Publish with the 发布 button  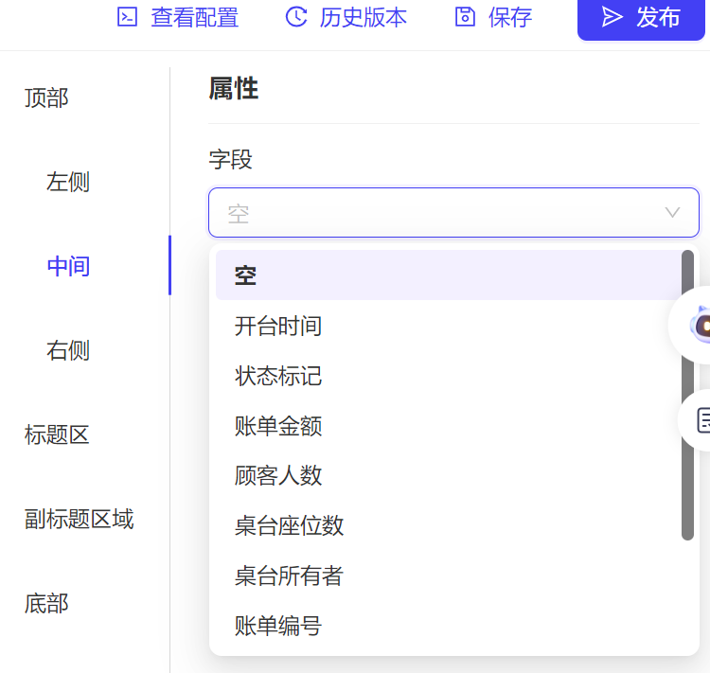point(641,18)
